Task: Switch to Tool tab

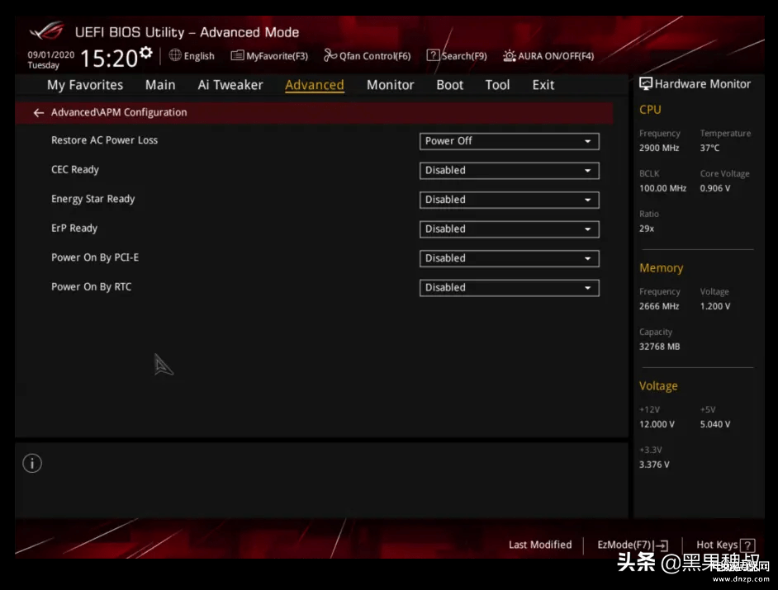Action: click(x=497, y=85)
